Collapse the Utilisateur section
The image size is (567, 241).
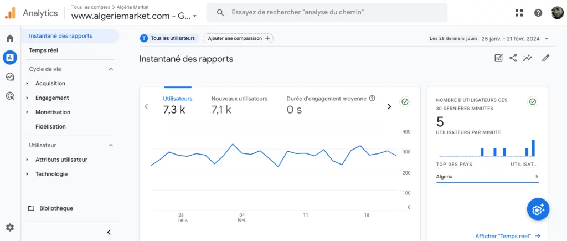[x=111, y=146]
